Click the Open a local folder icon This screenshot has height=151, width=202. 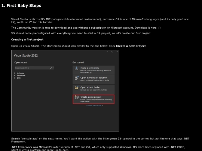(77, 88)
